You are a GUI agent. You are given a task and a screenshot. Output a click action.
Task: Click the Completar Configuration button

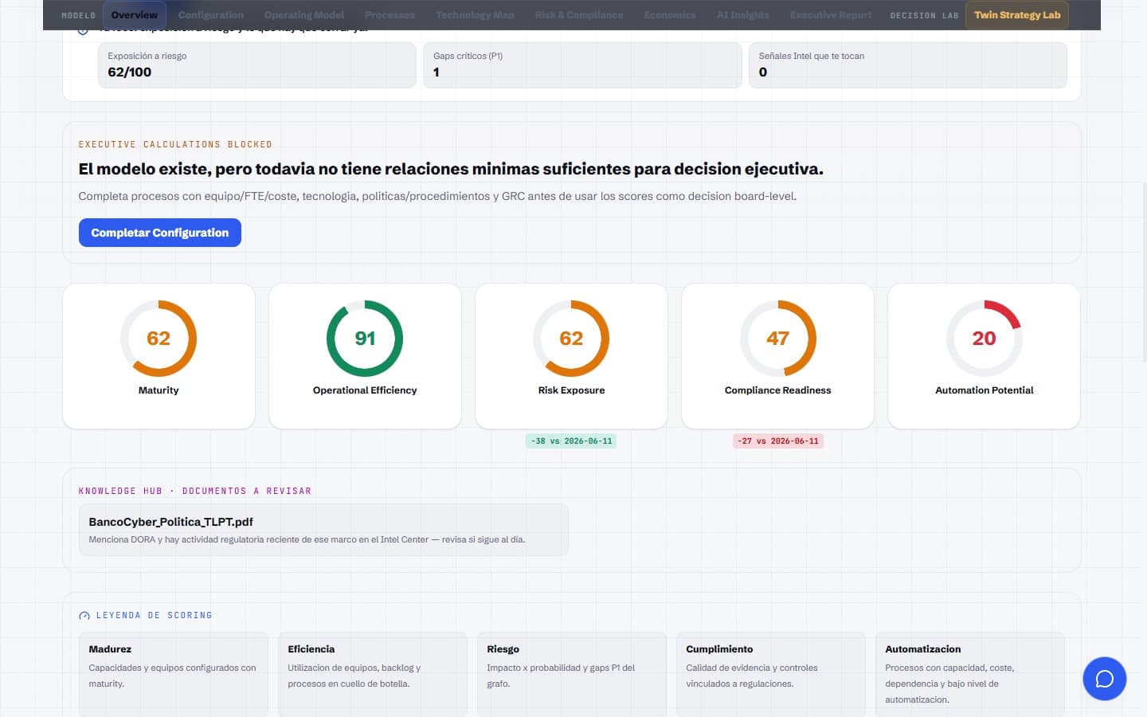tap(160, 233)
